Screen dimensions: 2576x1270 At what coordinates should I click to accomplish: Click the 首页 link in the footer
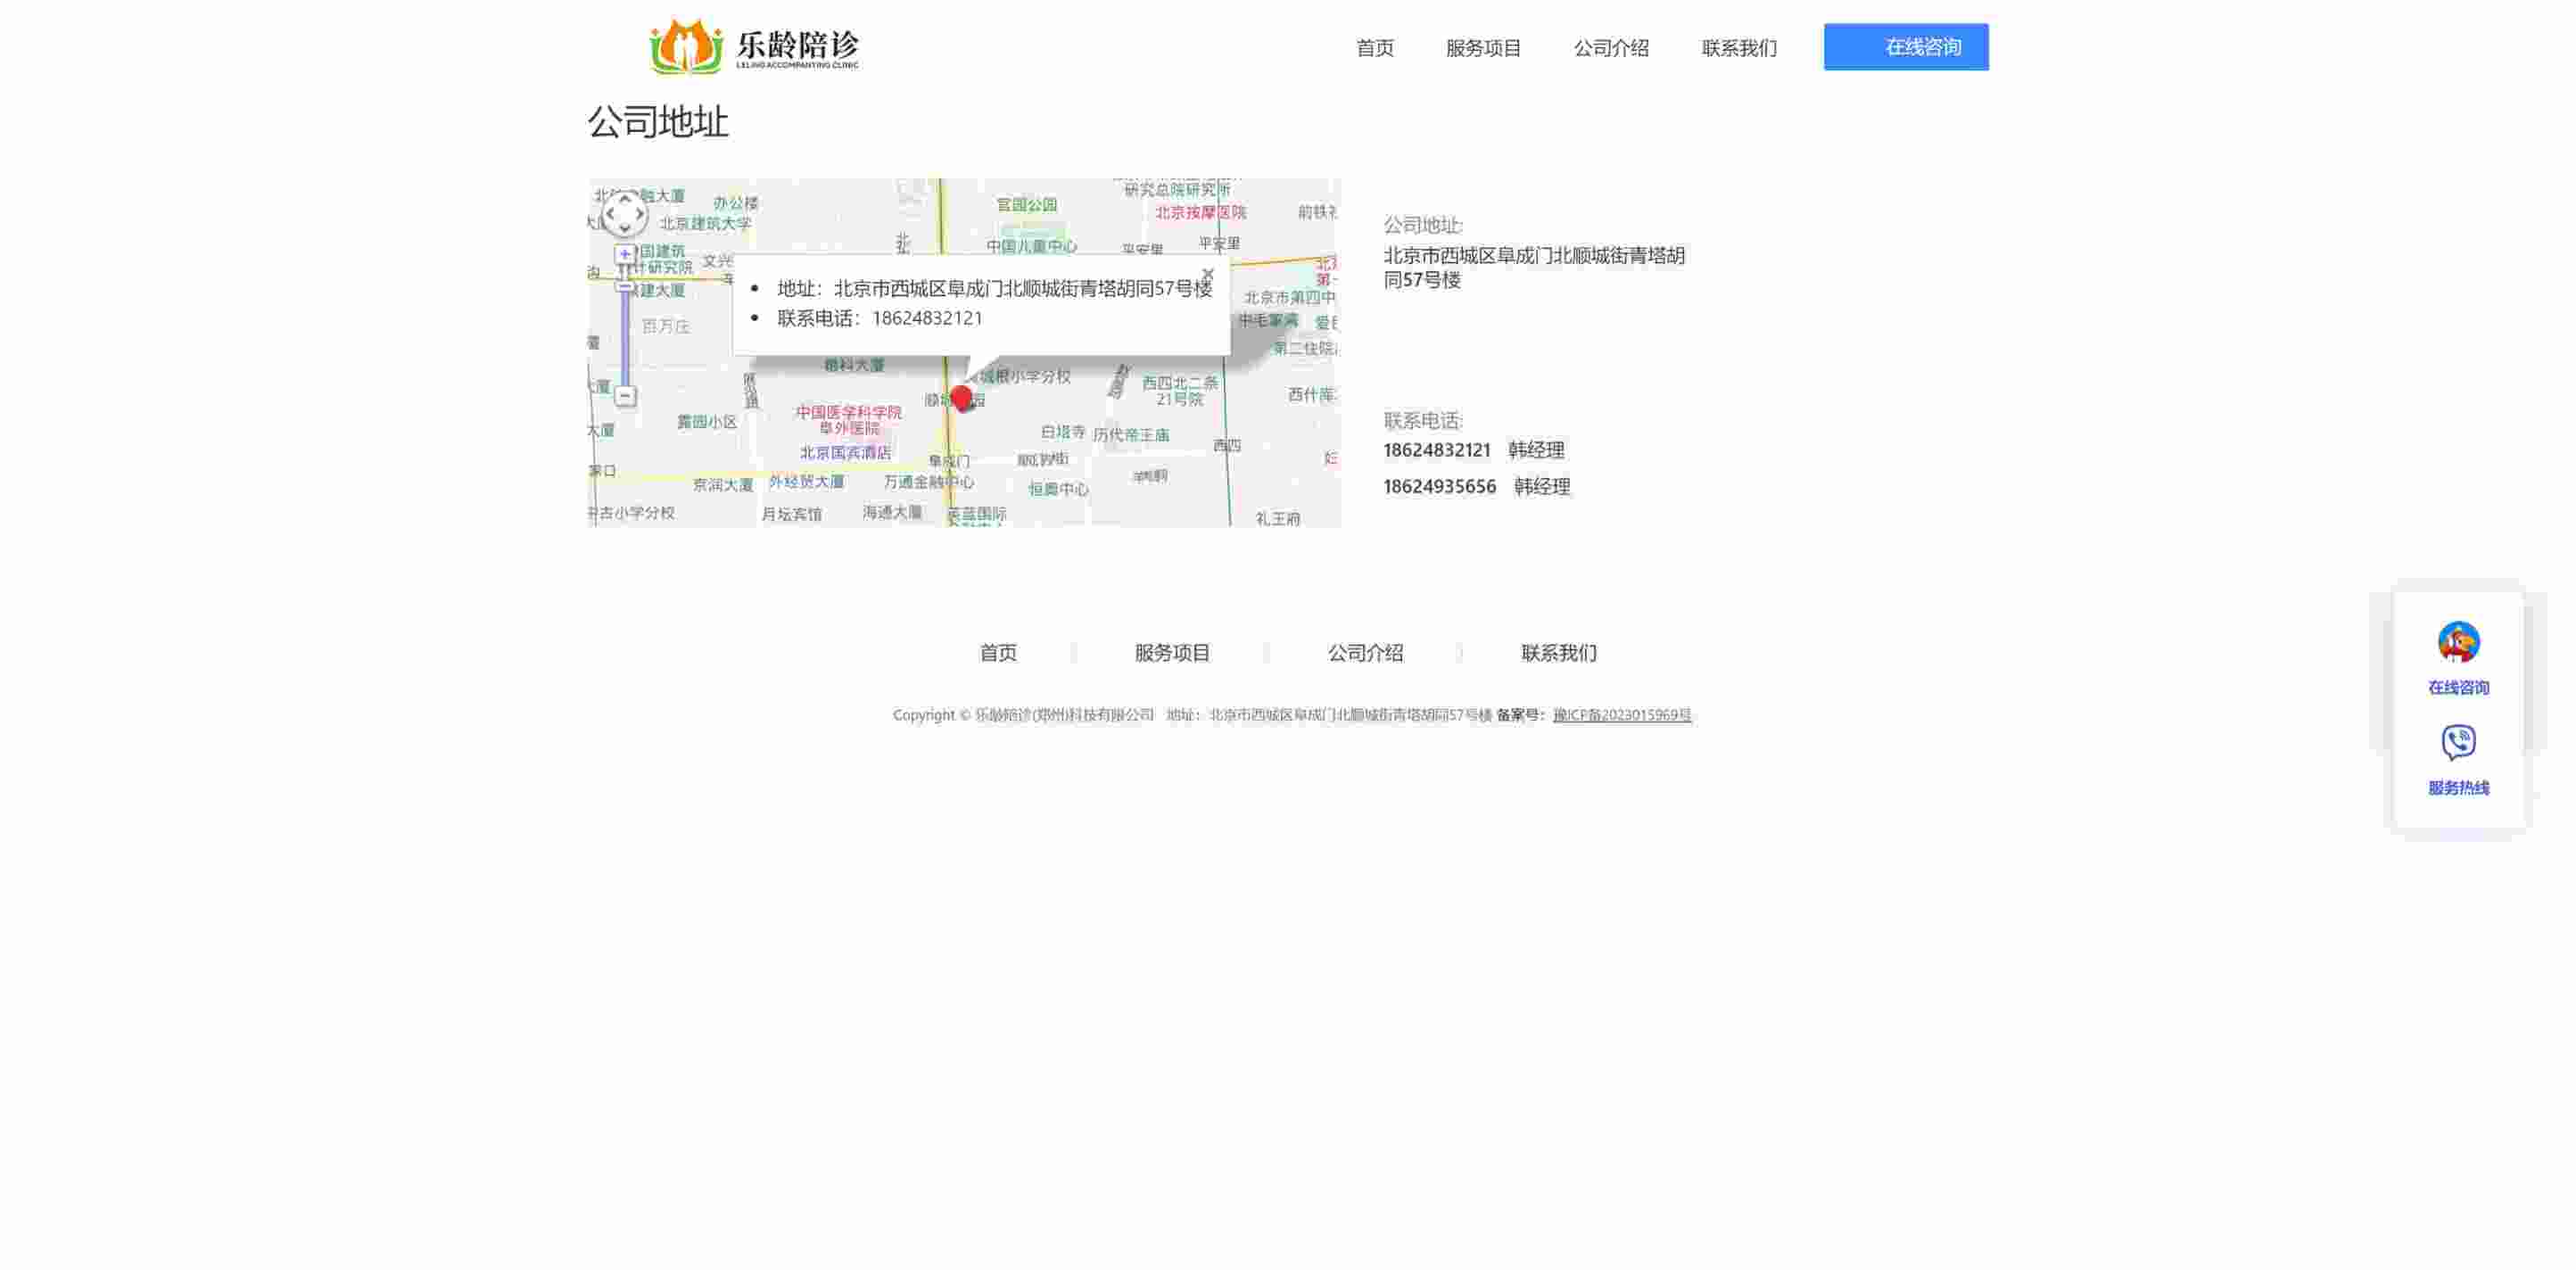coord(998,652)
